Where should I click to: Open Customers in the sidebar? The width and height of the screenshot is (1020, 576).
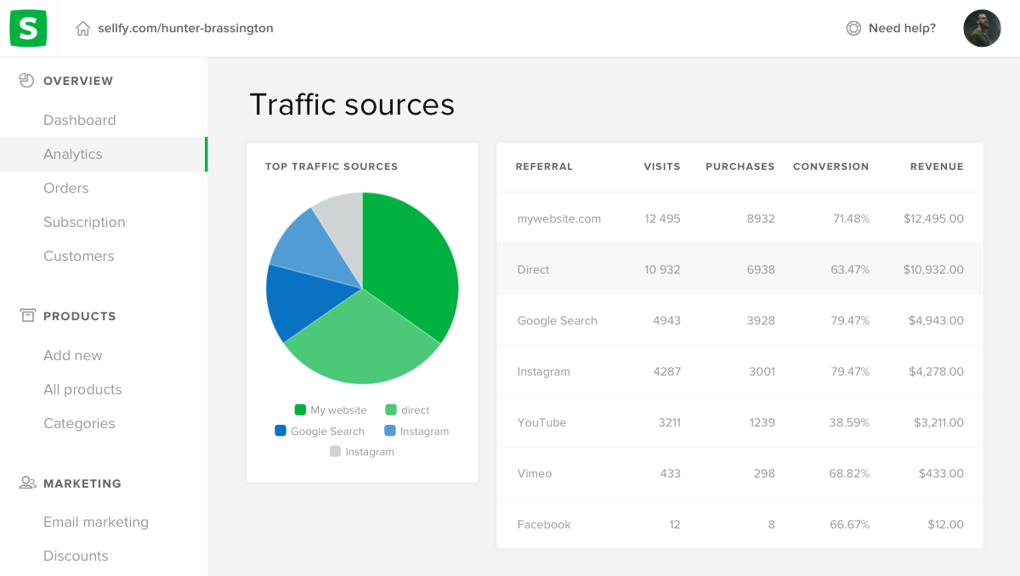(x=78, y=256)
